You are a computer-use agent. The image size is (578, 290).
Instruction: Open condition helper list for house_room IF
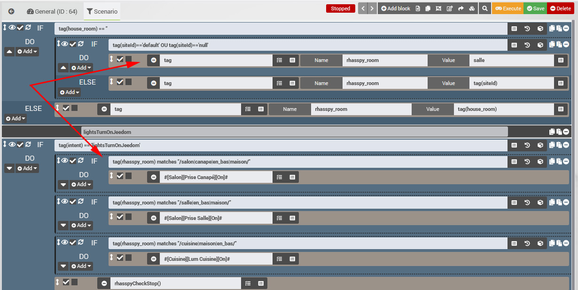tap(514, 29)
